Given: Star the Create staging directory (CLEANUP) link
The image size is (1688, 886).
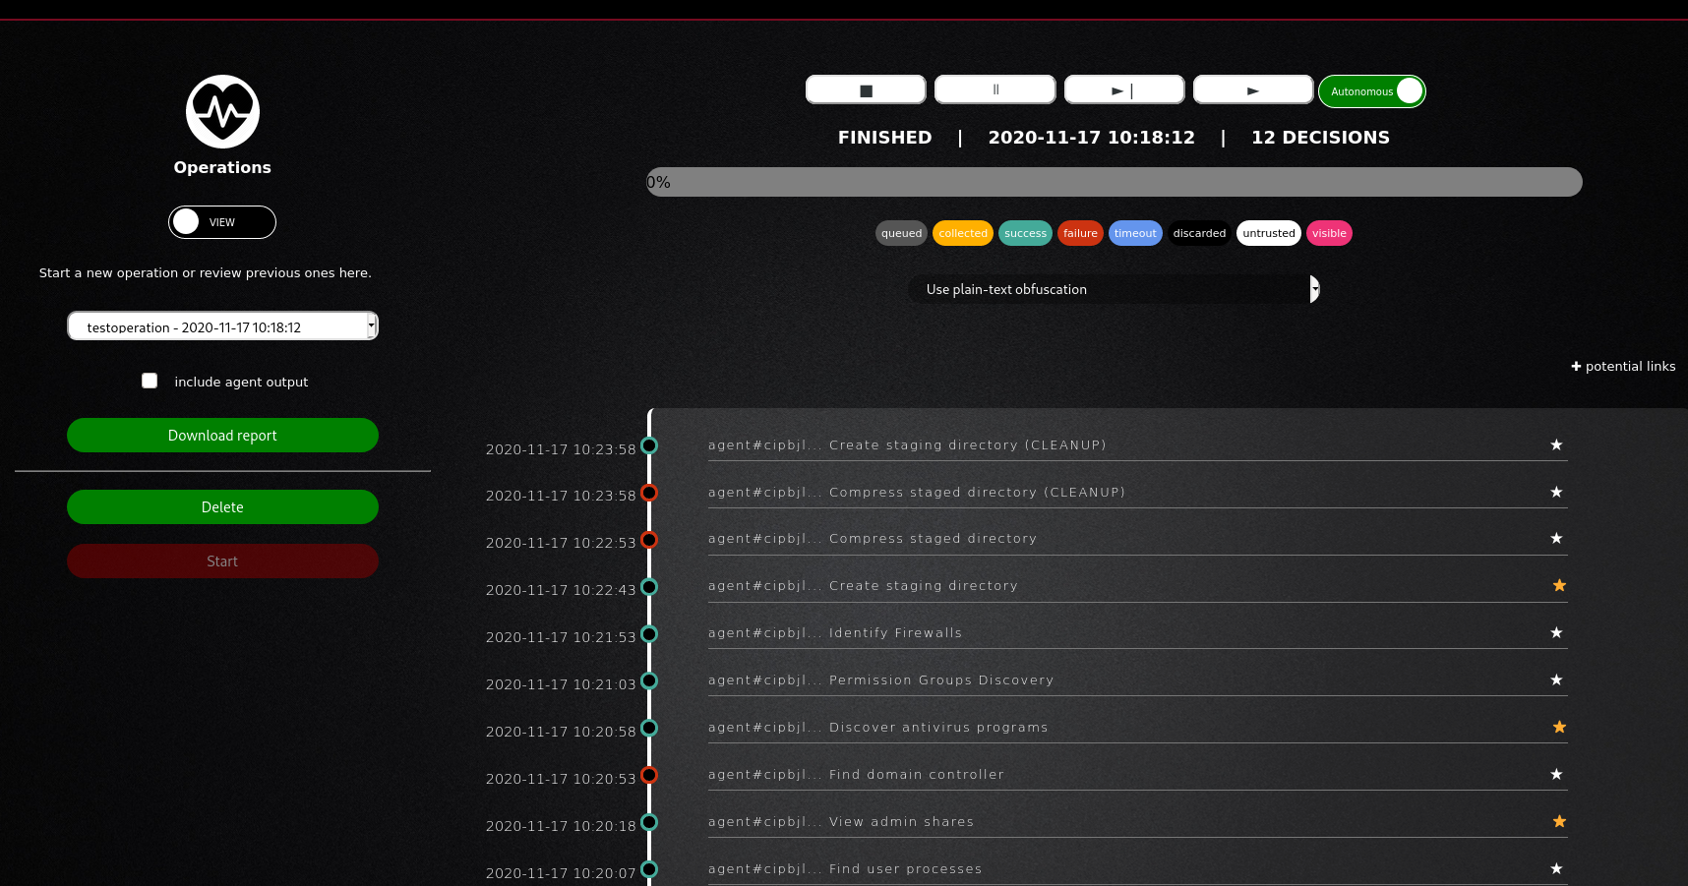Looking at the screenshot, I should point(1556,445).
